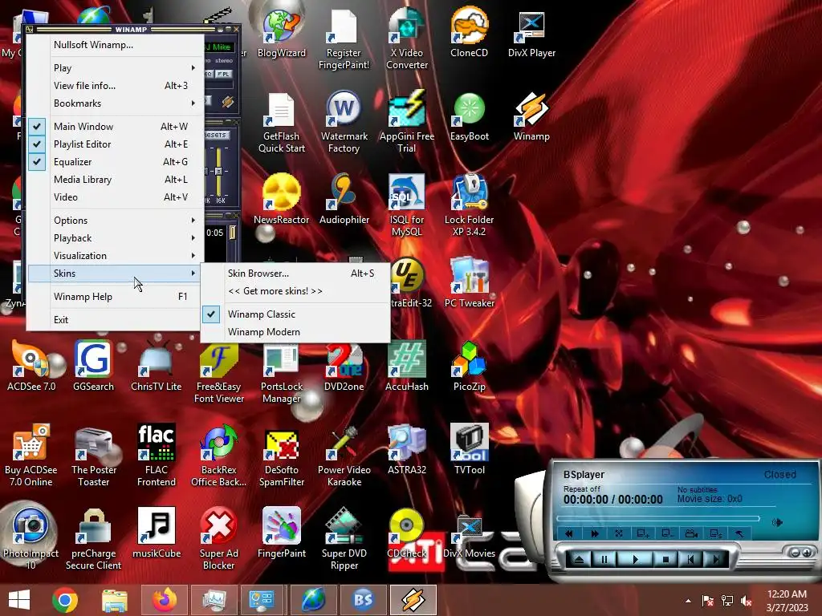
Task: Show hidden icons in the system tray
Action: (688, 601)
